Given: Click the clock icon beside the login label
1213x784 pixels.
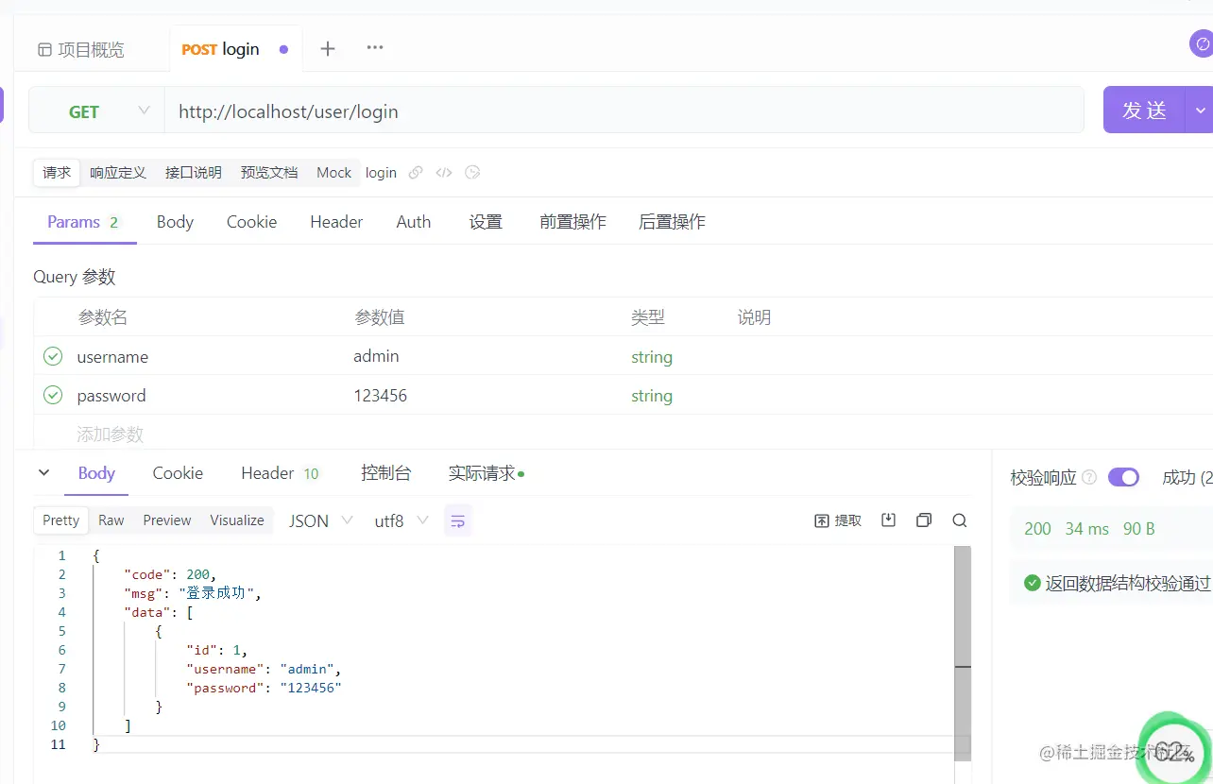Looking at the screenshot, I should pos(473,173).
